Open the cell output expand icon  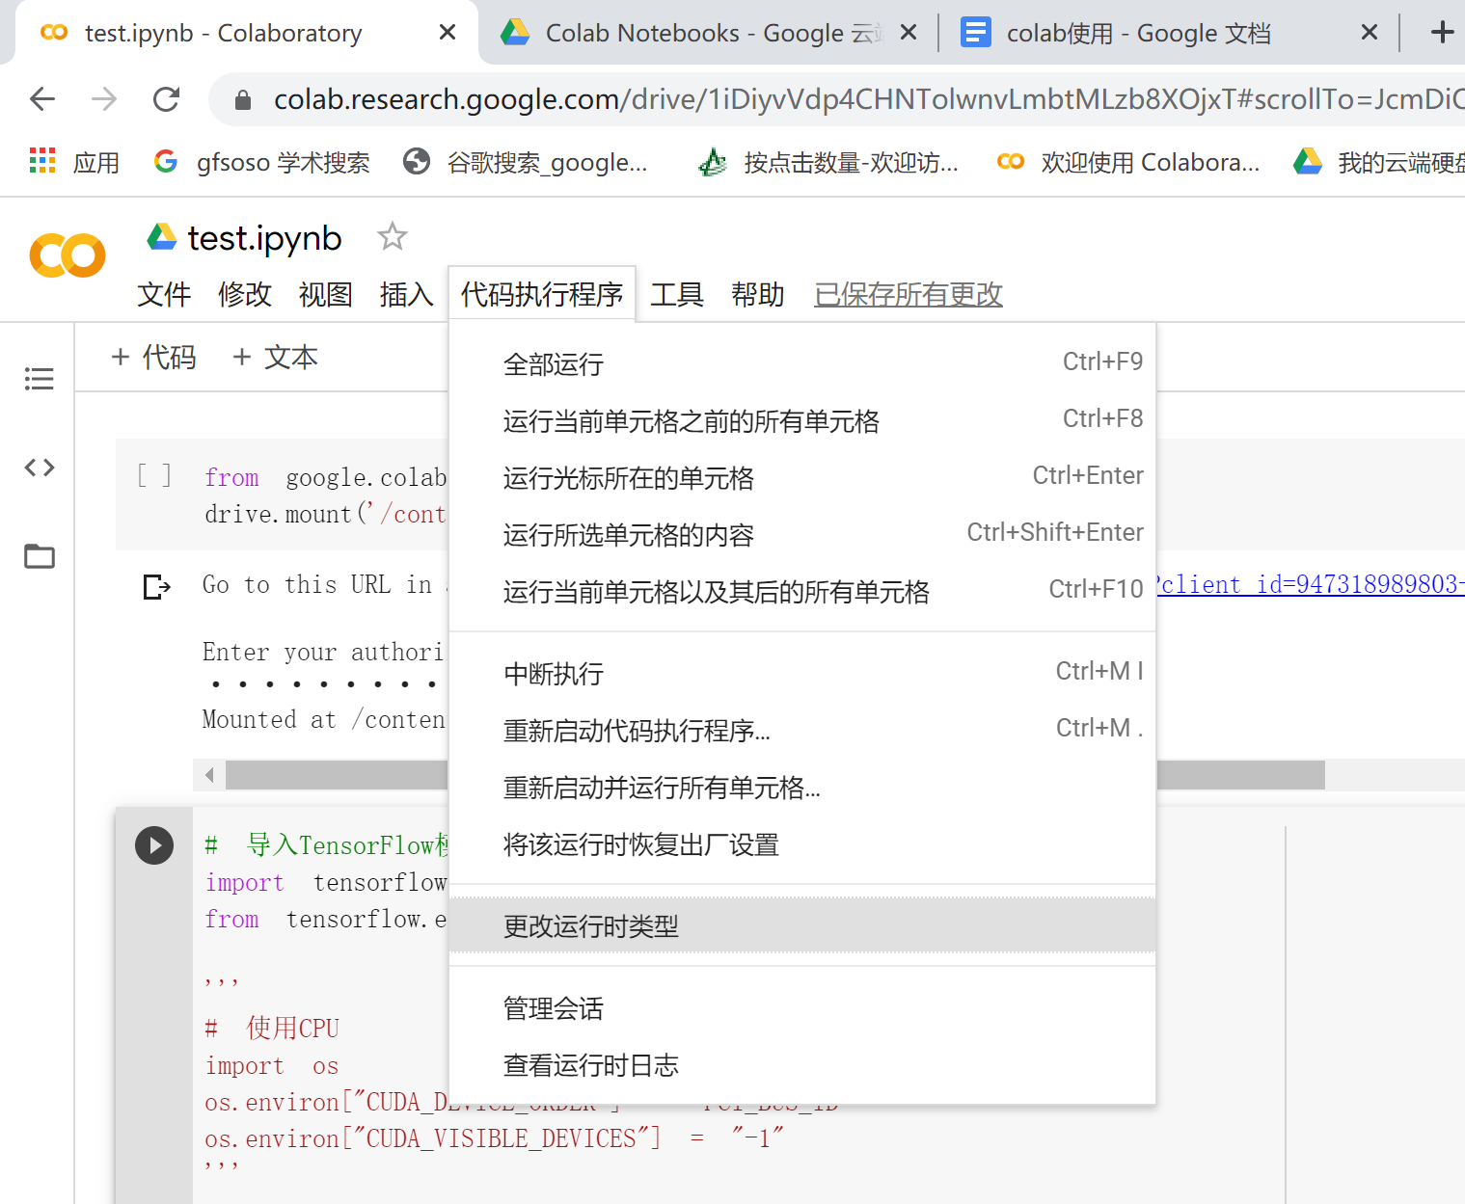(156, 586)
